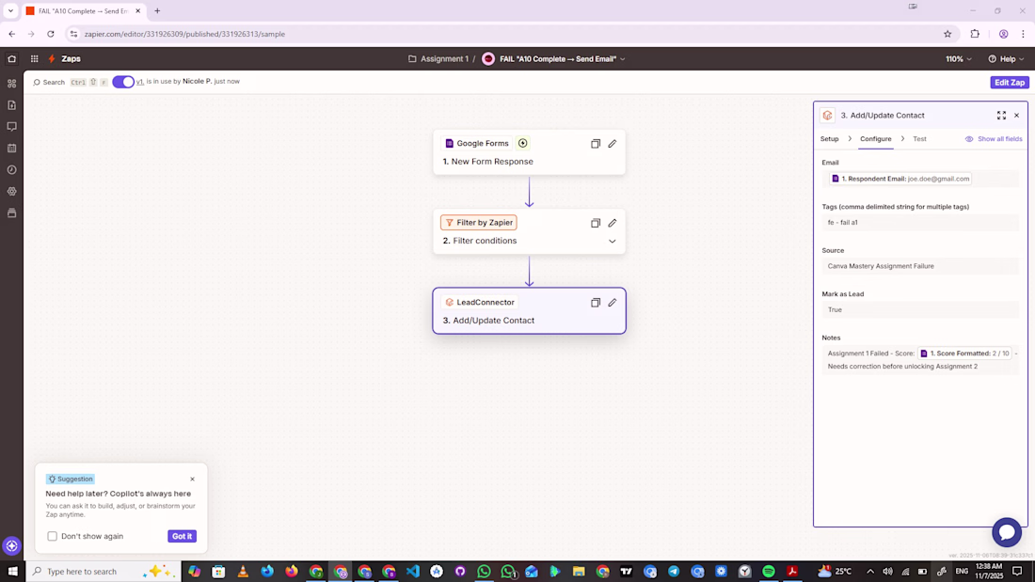Open the sidebar stacked-layers icon
The width and height of the screenshot is (1035, 582).
coord(12,213)
